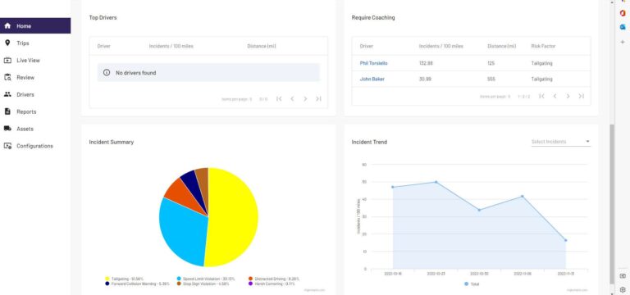Click the Office icon in browser sidebar
This screenshot has height=295, width=630.
coord(623,13)
